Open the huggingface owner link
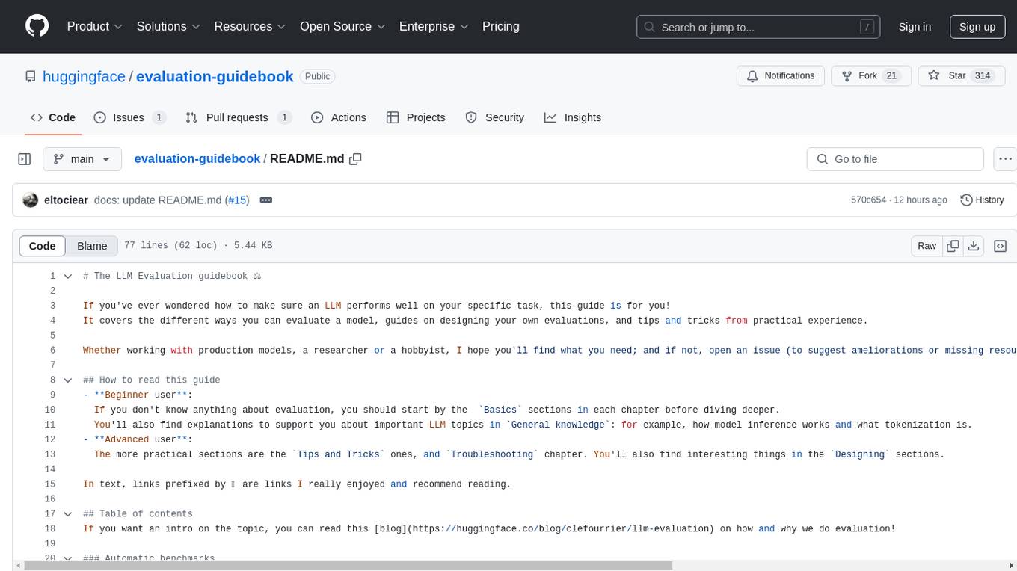 84,76
